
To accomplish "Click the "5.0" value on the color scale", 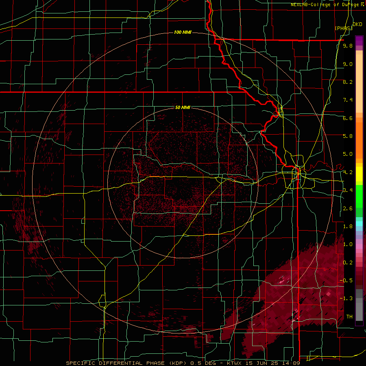I will pos(348,154).
